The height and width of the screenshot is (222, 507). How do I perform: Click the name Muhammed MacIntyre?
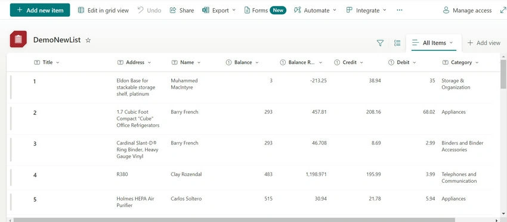[x=184, y=84]
